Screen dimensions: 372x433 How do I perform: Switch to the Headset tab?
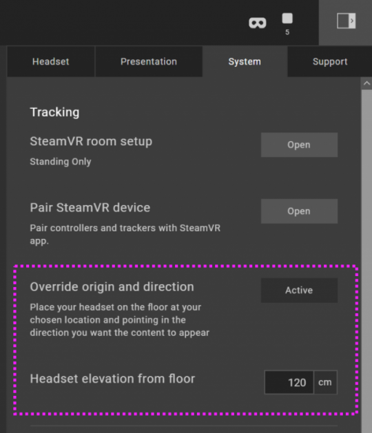[x=51, y=61]
